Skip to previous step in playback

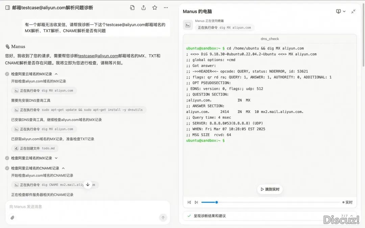point(189,202)
